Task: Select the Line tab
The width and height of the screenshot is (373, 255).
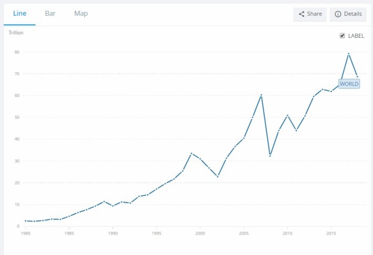Action: 20,13
